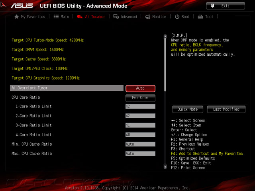Click the list icon beside Main
This screenshot has width=255, height=191.
[56, 17]
